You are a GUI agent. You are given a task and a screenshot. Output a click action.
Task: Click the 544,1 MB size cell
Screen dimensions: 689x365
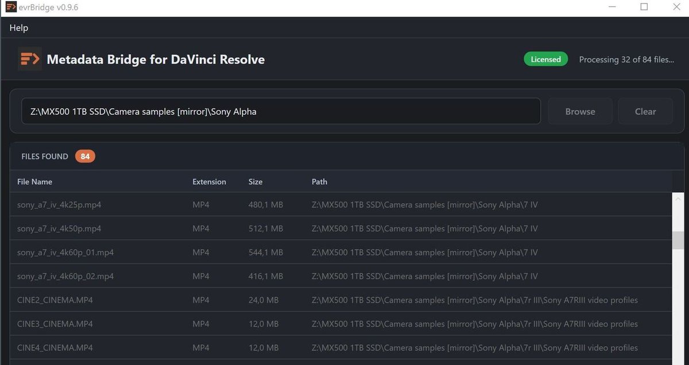click(x=265, y=252)
